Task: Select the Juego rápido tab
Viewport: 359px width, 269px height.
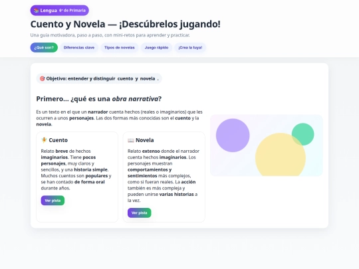Action: (156, 48)
